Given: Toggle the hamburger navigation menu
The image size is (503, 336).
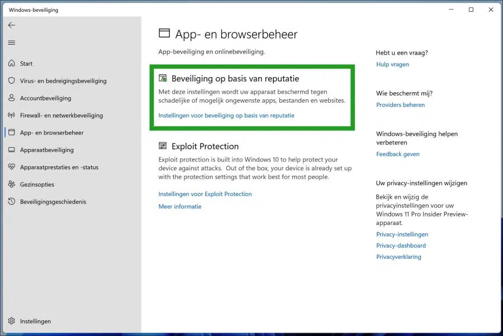Looking at the screenshot, I should pyautogui.click(x=12, y=42).
